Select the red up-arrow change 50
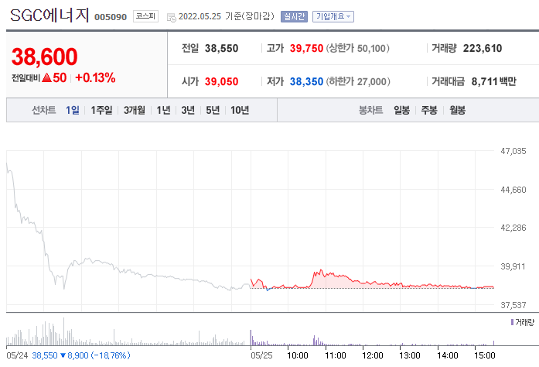 pos(54,77)
